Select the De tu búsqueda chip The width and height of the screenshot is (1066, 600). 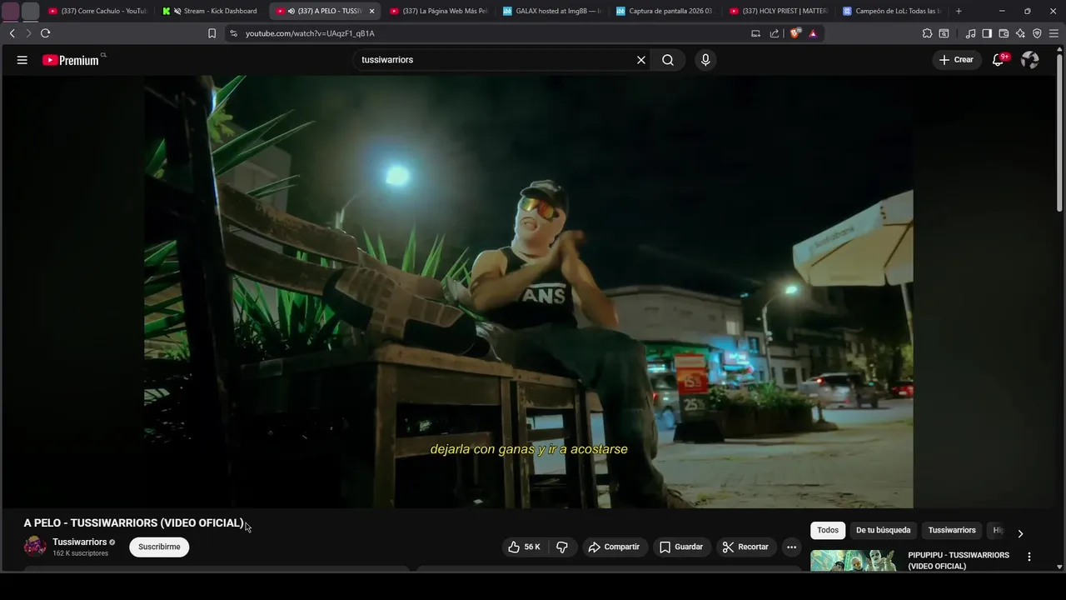[883, 530]
